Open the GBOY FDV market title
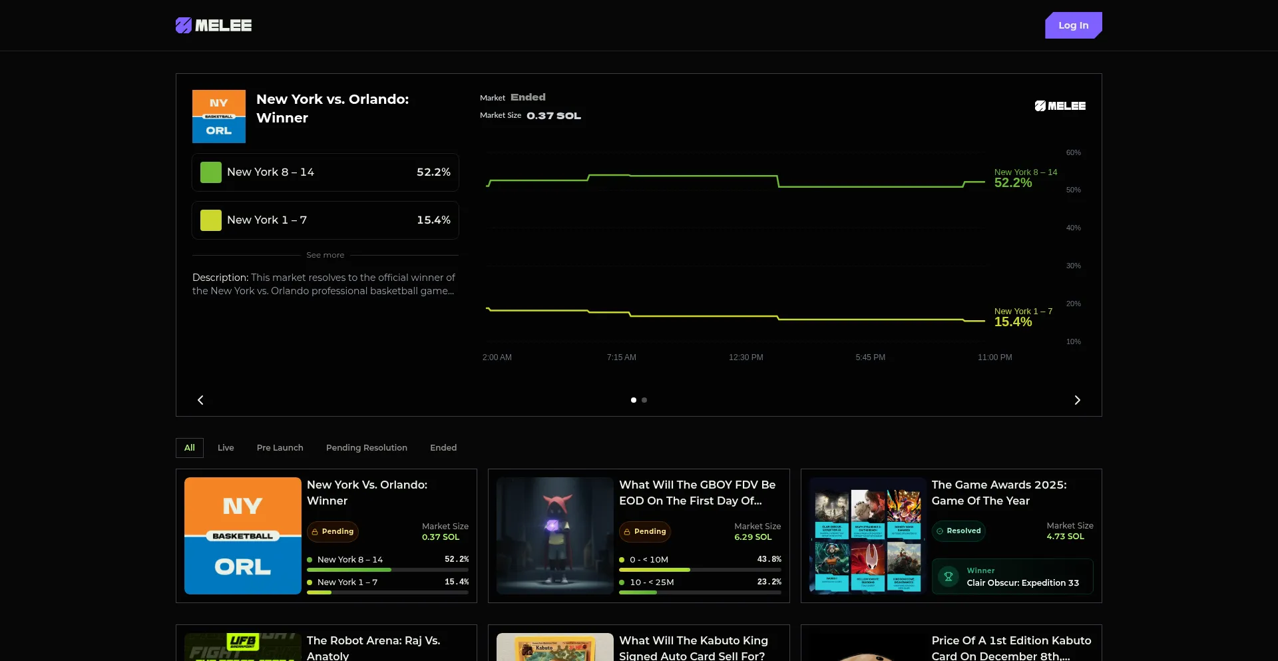This screenshot has width=1278, height=661. click(697, 493)
